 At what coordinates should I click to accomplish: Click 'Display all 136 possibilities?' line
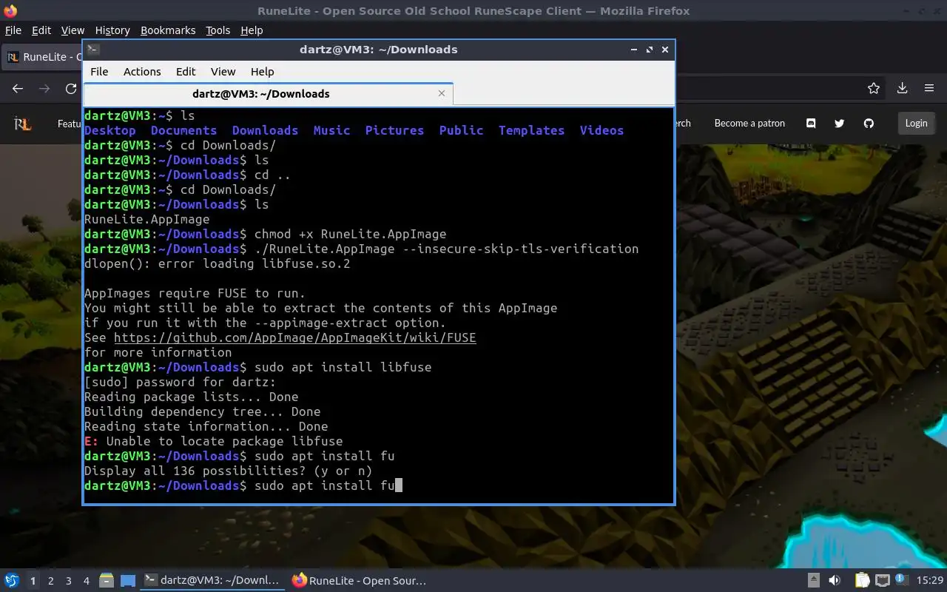[x=229, y=471]
